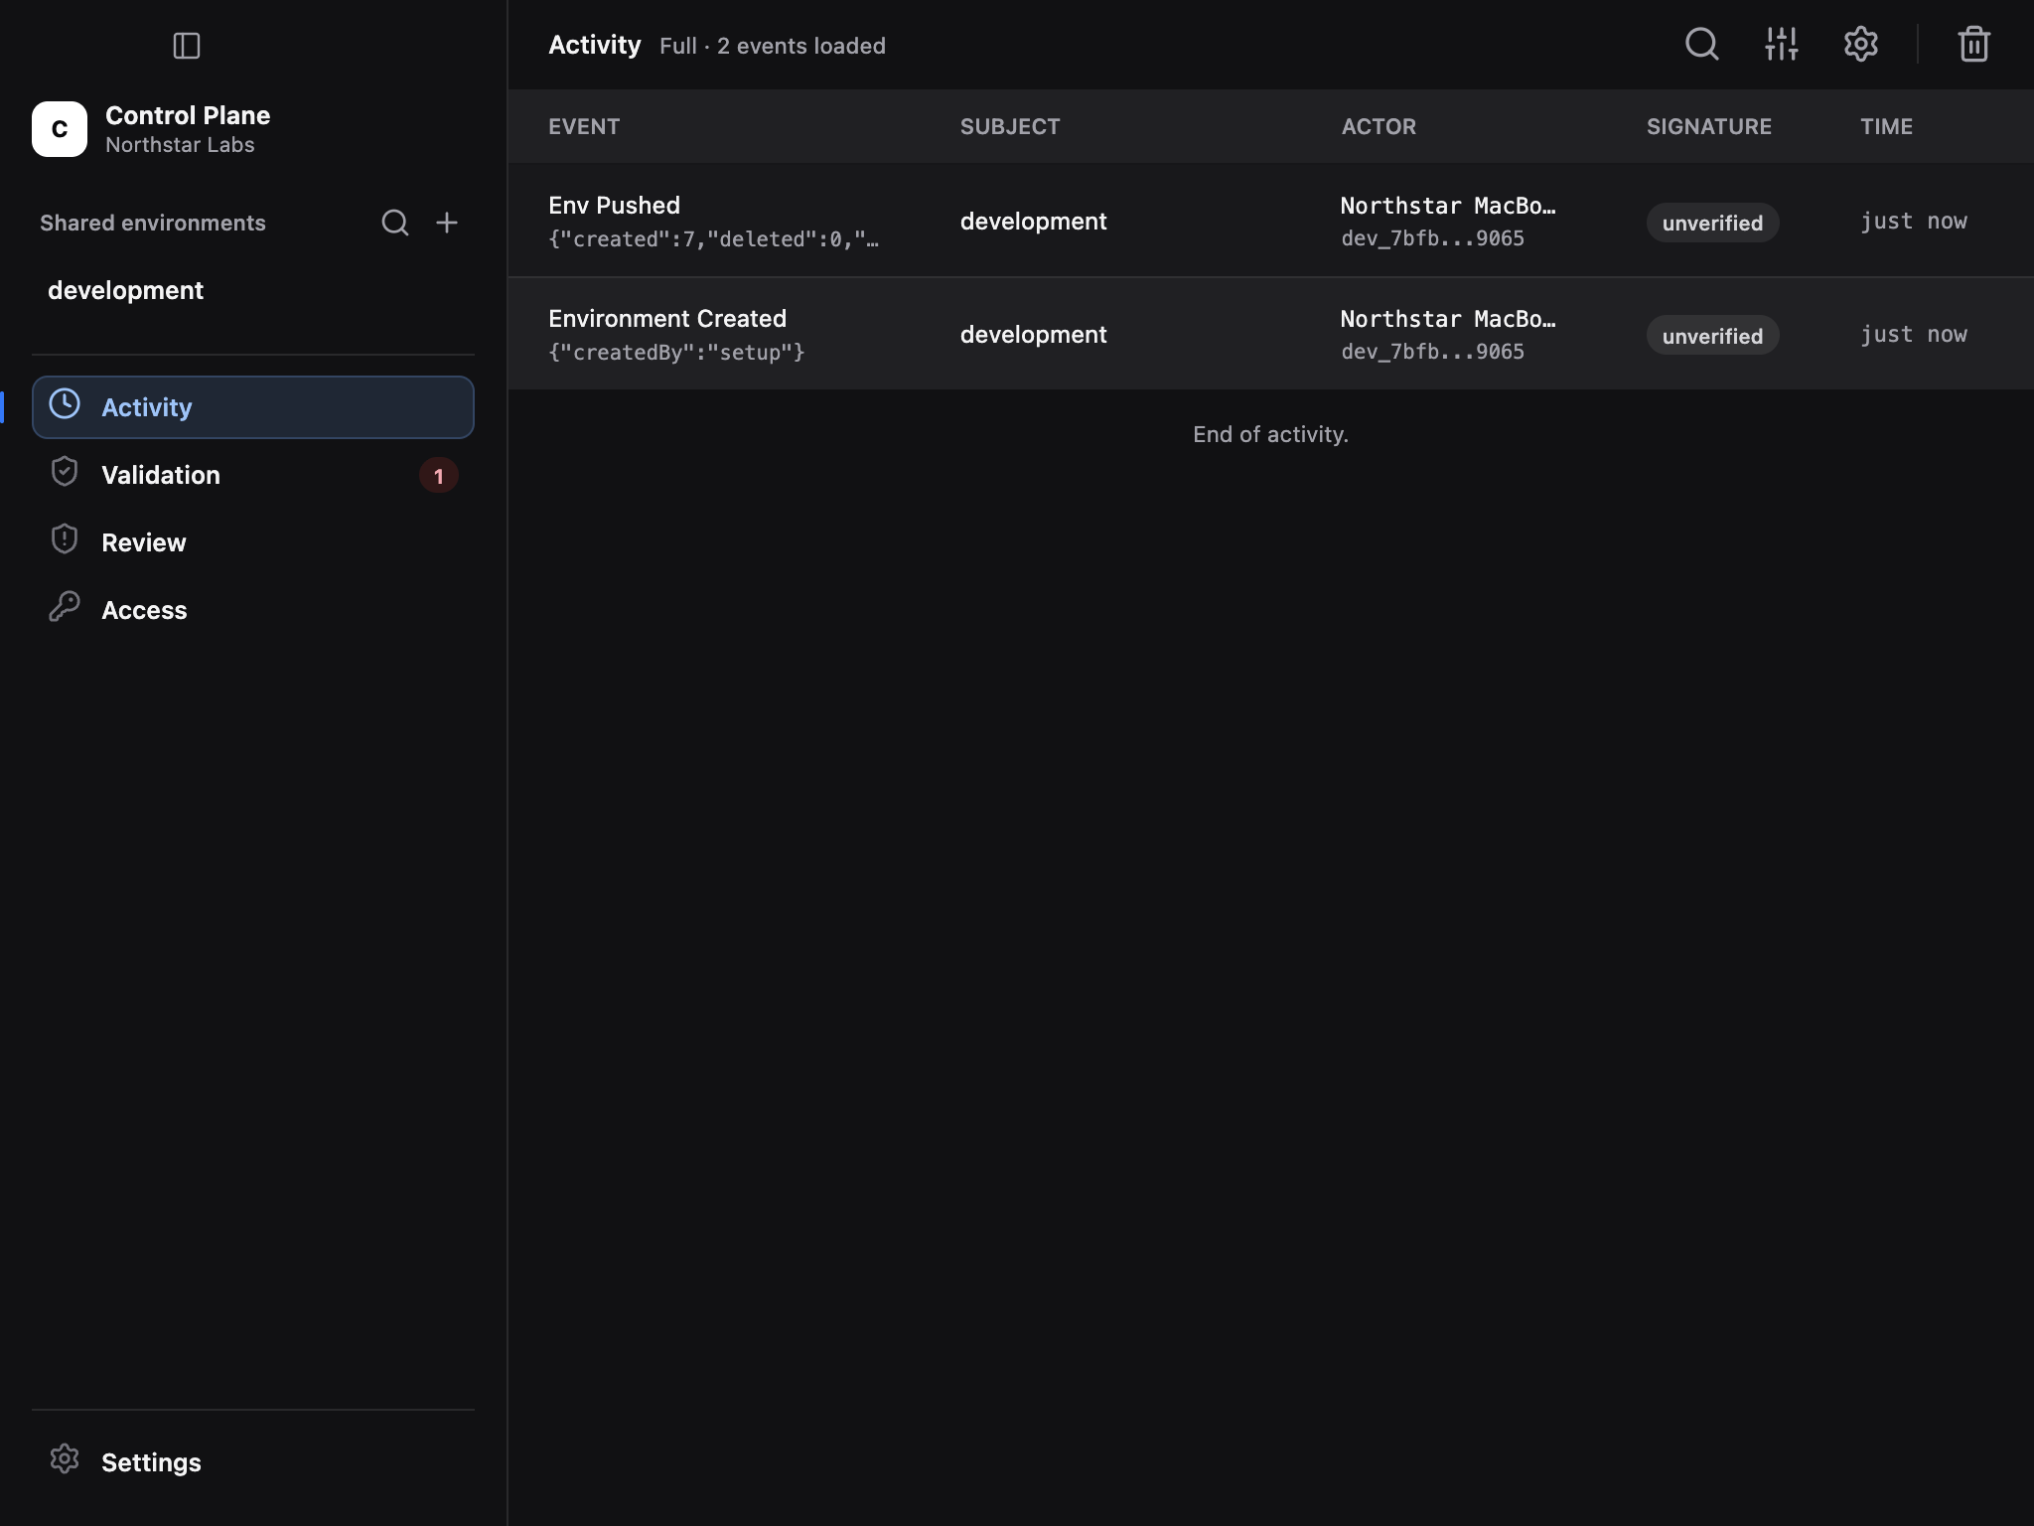2034x1526 pixels.
Task: Click development subject in Environment Created row
Action: (x=1033, y=335)
